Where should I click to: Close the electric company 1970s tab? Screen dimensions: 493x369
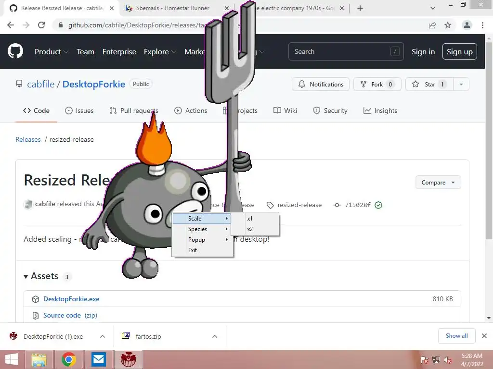tap(342, 8)
